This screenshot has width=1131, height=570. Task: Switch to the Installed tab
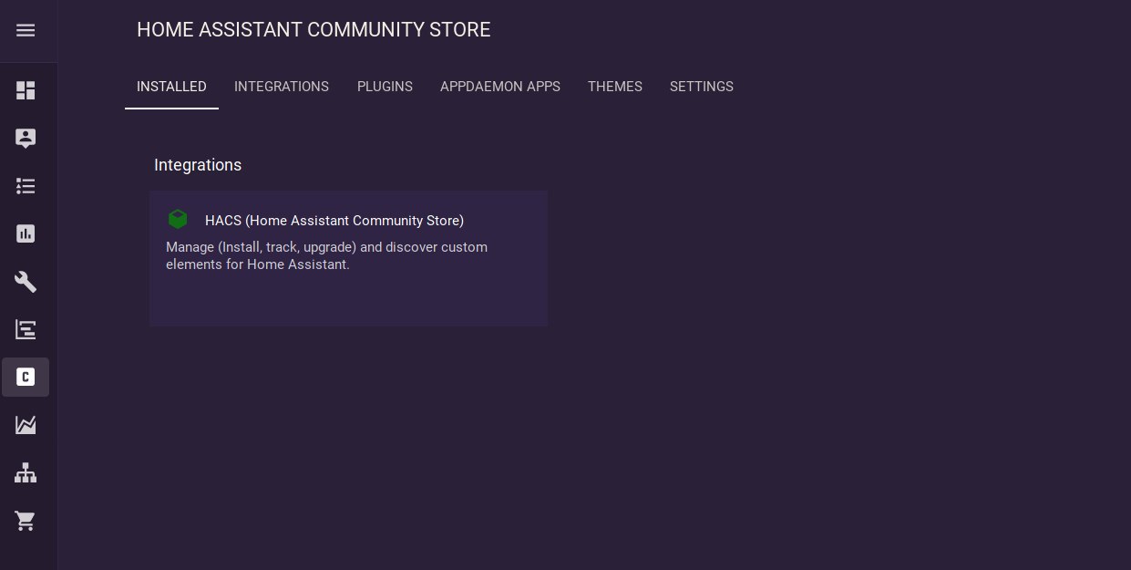(x=171, y=87)
